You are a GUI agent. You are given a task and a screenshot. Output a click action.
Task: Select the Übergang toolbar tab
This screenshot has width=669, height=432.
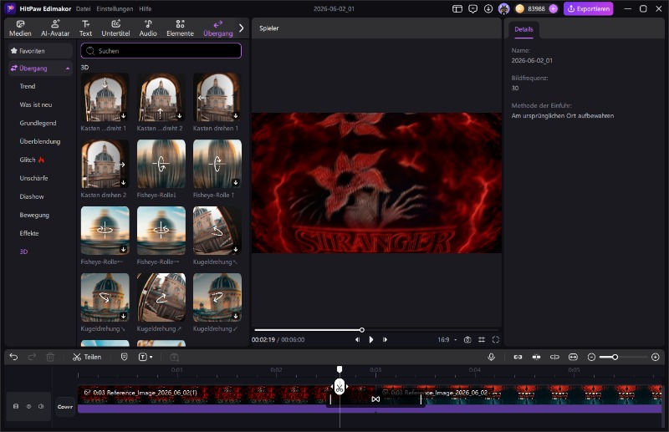pyautogui.click(x=218, y=28)
